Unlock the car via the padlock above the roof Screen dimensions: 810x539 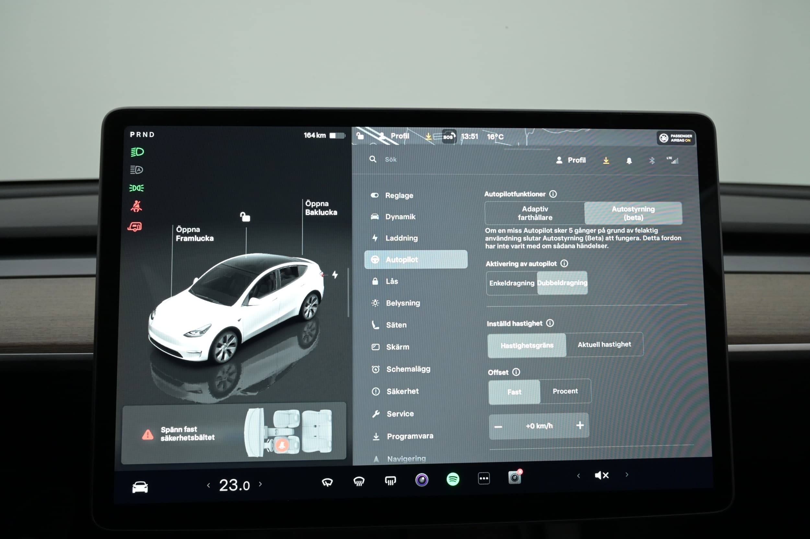point(245,217)
